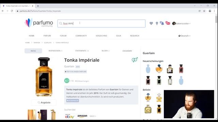Open Bakerscookie account dropdown
The height and width of the screenshot is (122, 218).
[183, 23]
